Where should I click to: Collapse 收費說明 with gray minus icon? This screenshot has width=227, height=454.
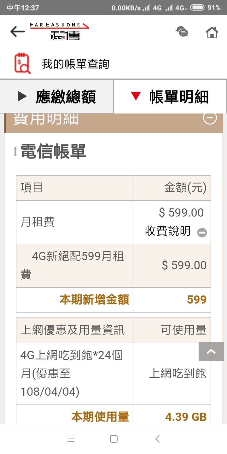[x=202, y=233]
